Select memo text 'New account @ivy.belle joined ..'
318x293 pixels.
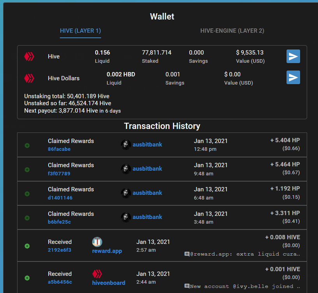click(x=245, y=286)
